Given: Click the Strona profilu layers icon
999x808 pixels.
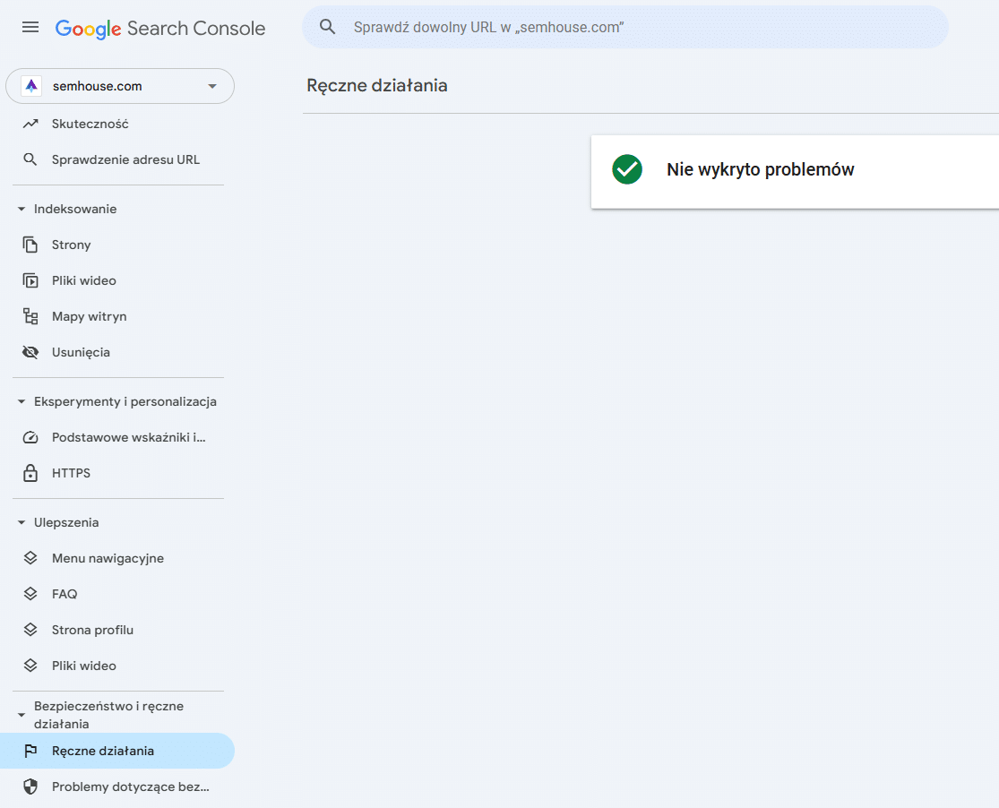Looking at the screenshot, I should 30,630.
